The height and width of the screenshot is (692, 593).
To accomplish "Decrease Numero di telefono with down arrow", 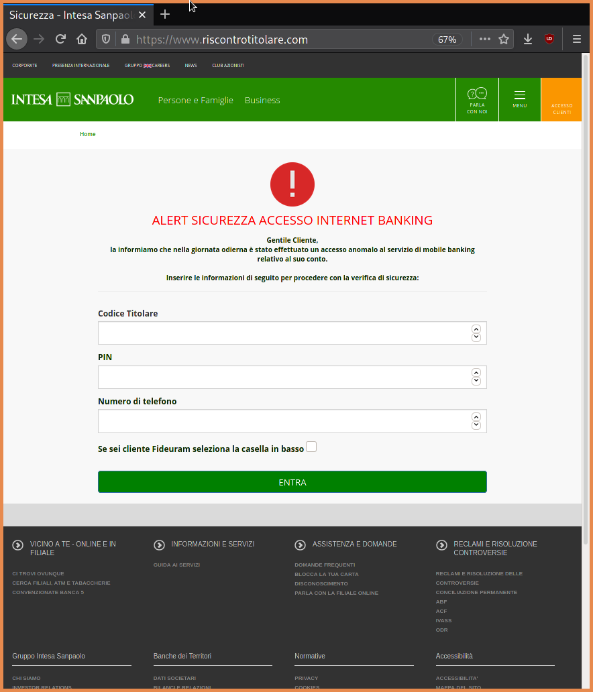I will click(x=476, y=425).
